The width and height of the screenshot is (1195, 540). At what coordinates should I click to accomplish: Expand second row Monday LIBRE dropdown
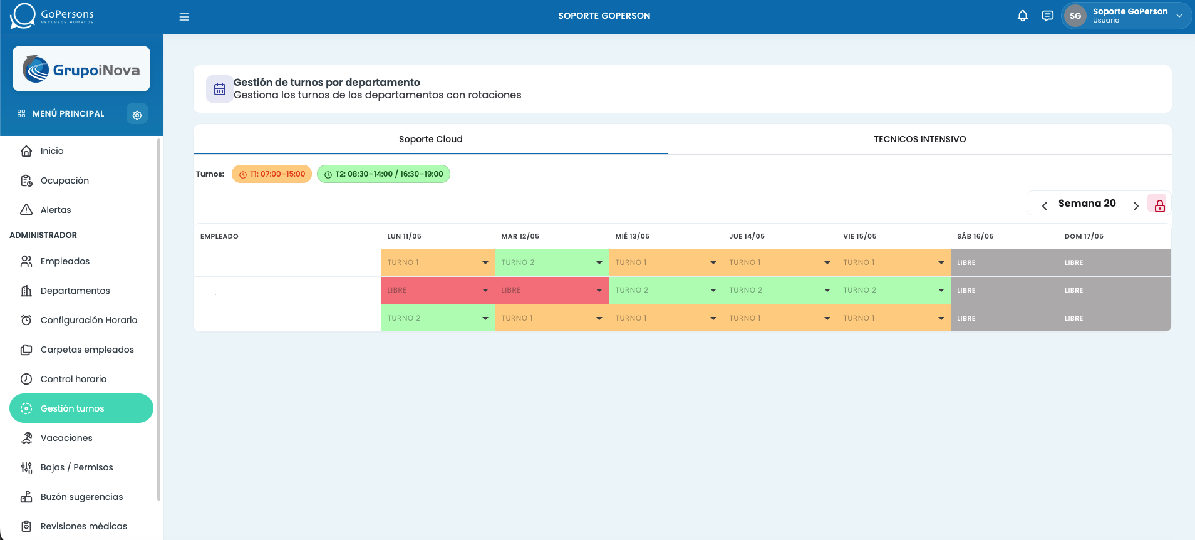tap(438, 290)
